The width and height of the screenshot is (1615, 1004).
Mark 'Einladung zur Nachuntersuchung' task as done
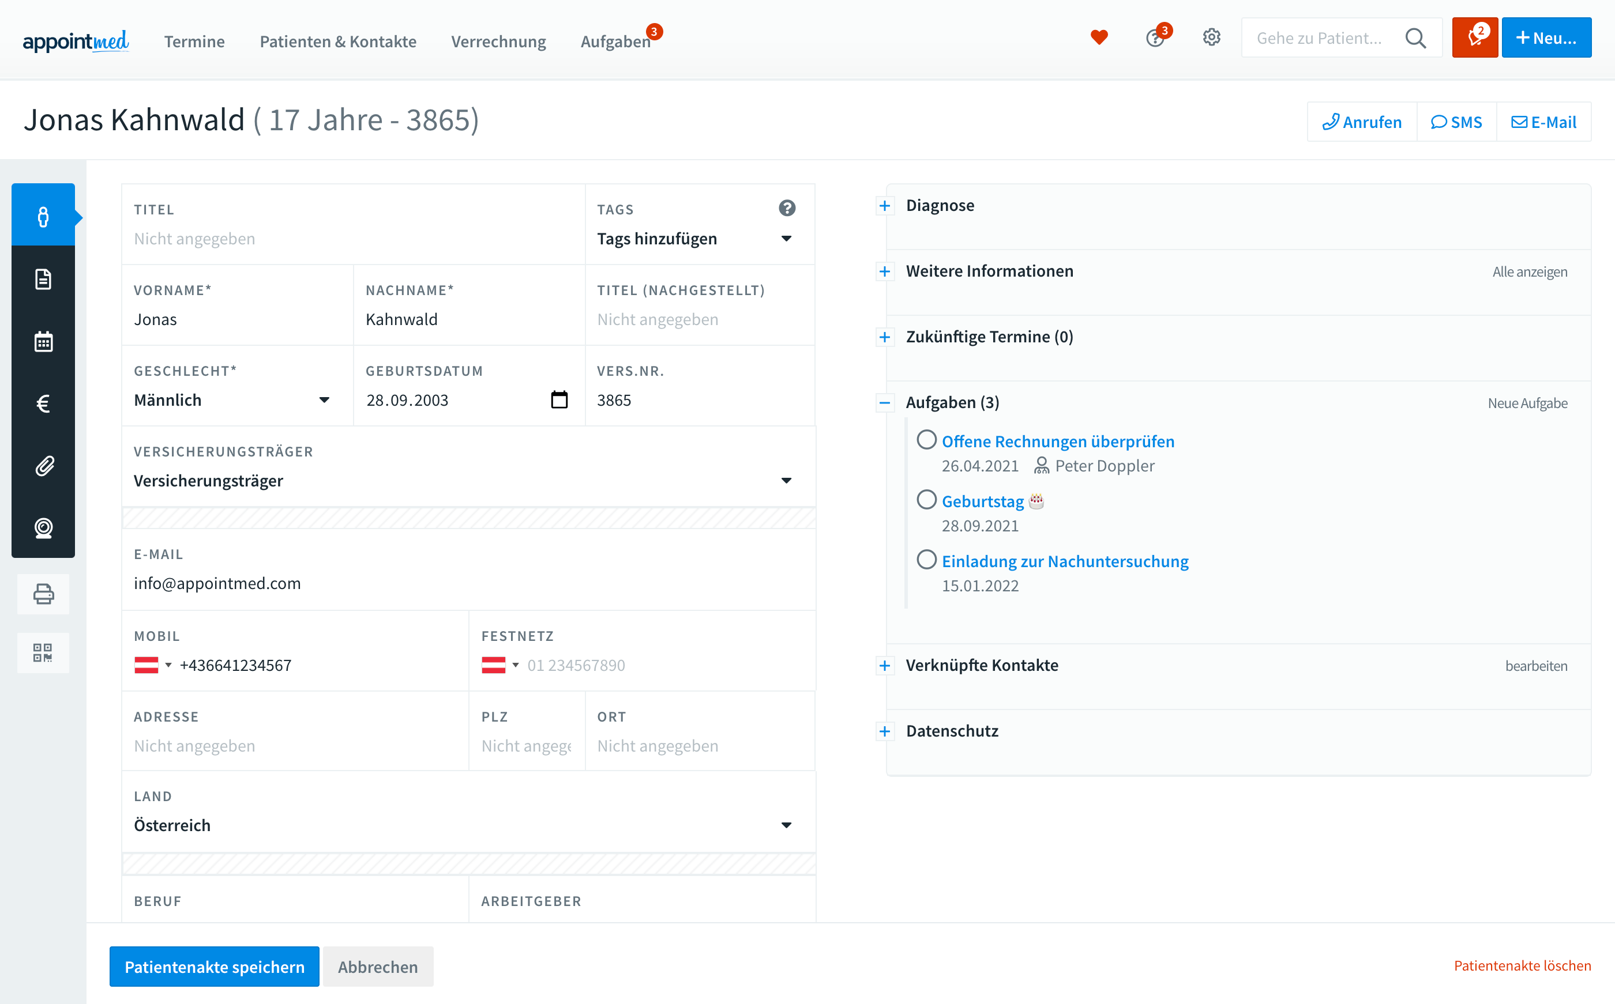tap(926, 560)
